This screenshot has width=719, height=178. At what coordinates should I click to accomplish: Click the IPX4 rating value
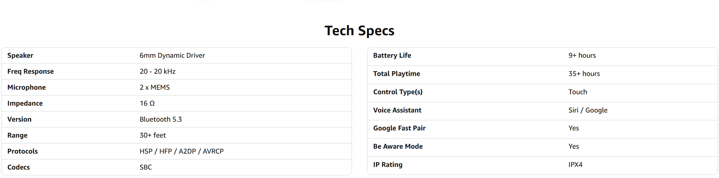click(575, 165)
